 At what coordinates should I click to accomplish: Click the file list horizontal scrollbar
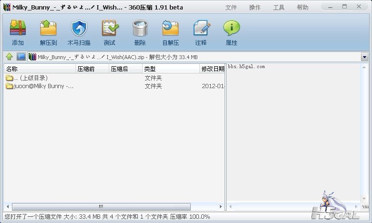[x=101, y=207]
